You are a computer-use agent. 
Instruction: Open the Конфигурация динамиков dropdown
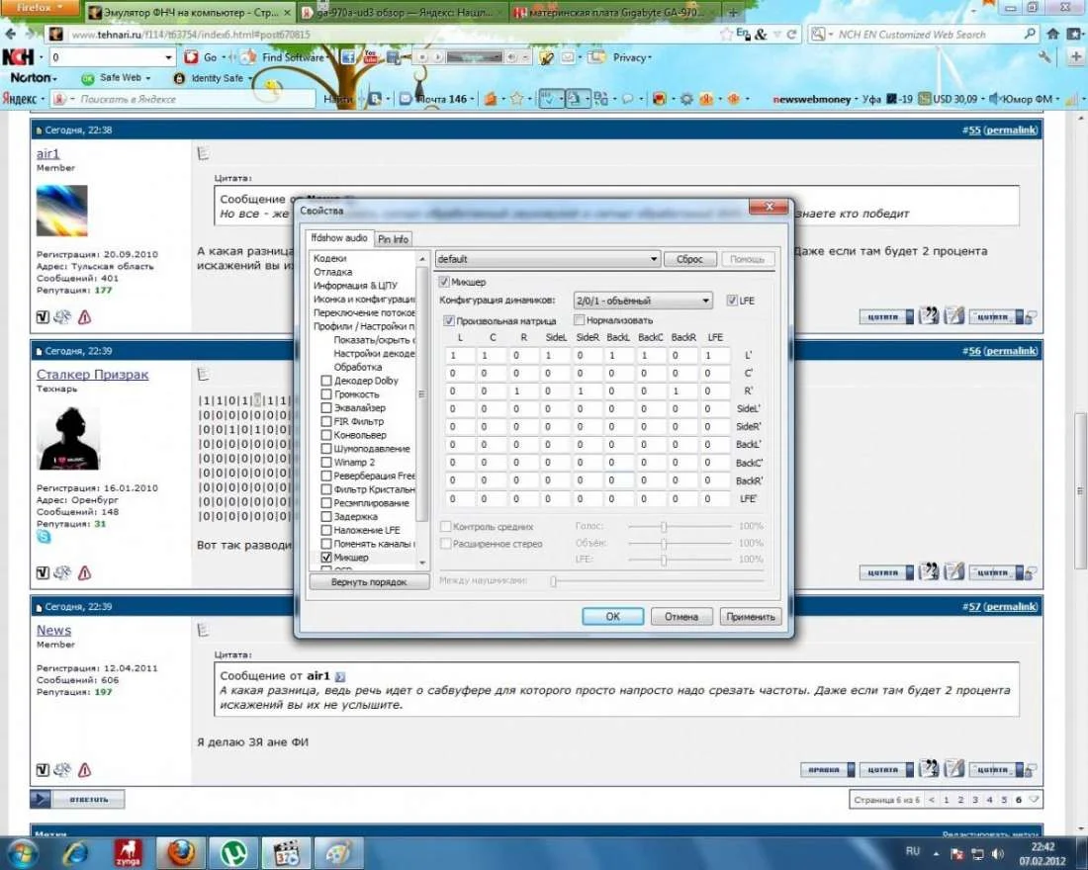click(643, 301)
